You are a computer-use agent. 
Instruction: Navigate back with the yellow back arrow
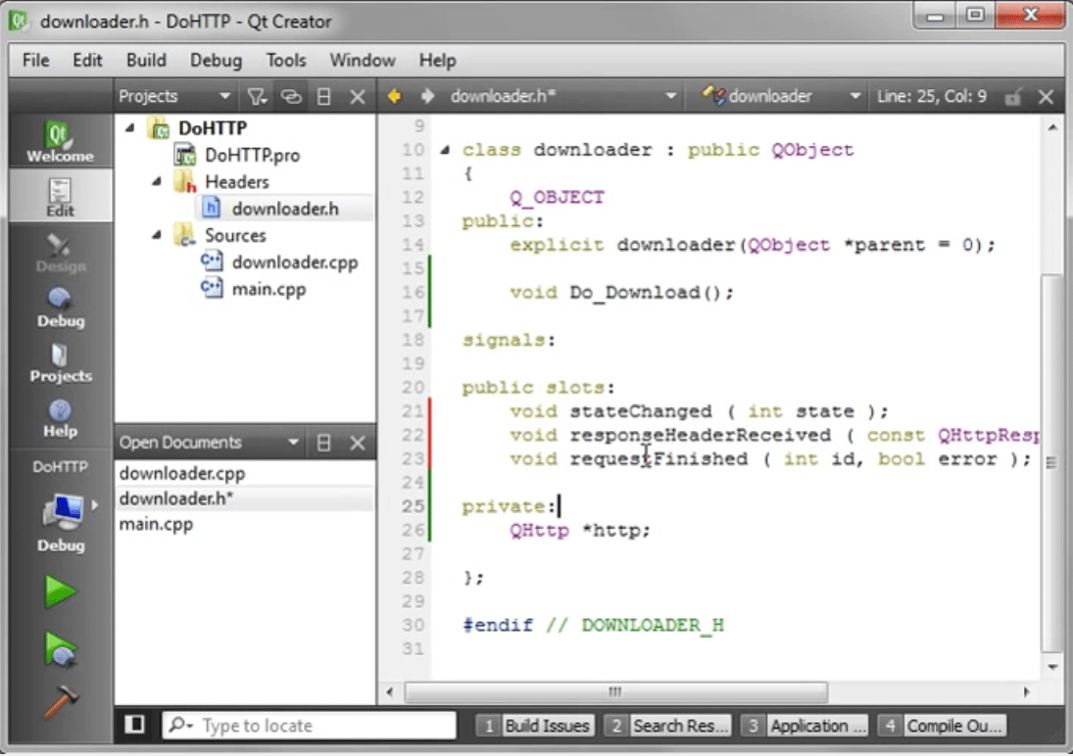396,95
